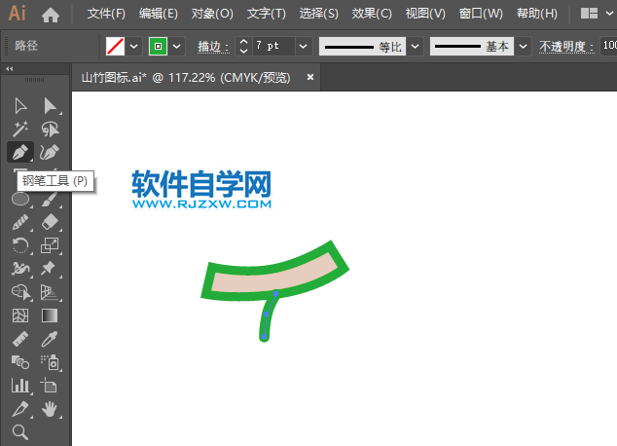Image resolution: width=617 pixels, height=446 pixels.
Task: Click the Home icon
Action: click(51, 15)
